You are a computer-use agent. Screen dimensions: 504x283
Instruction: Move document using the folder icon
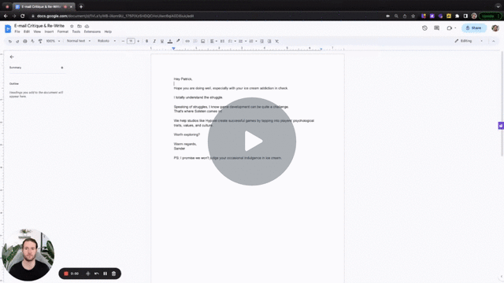[80, 26]
